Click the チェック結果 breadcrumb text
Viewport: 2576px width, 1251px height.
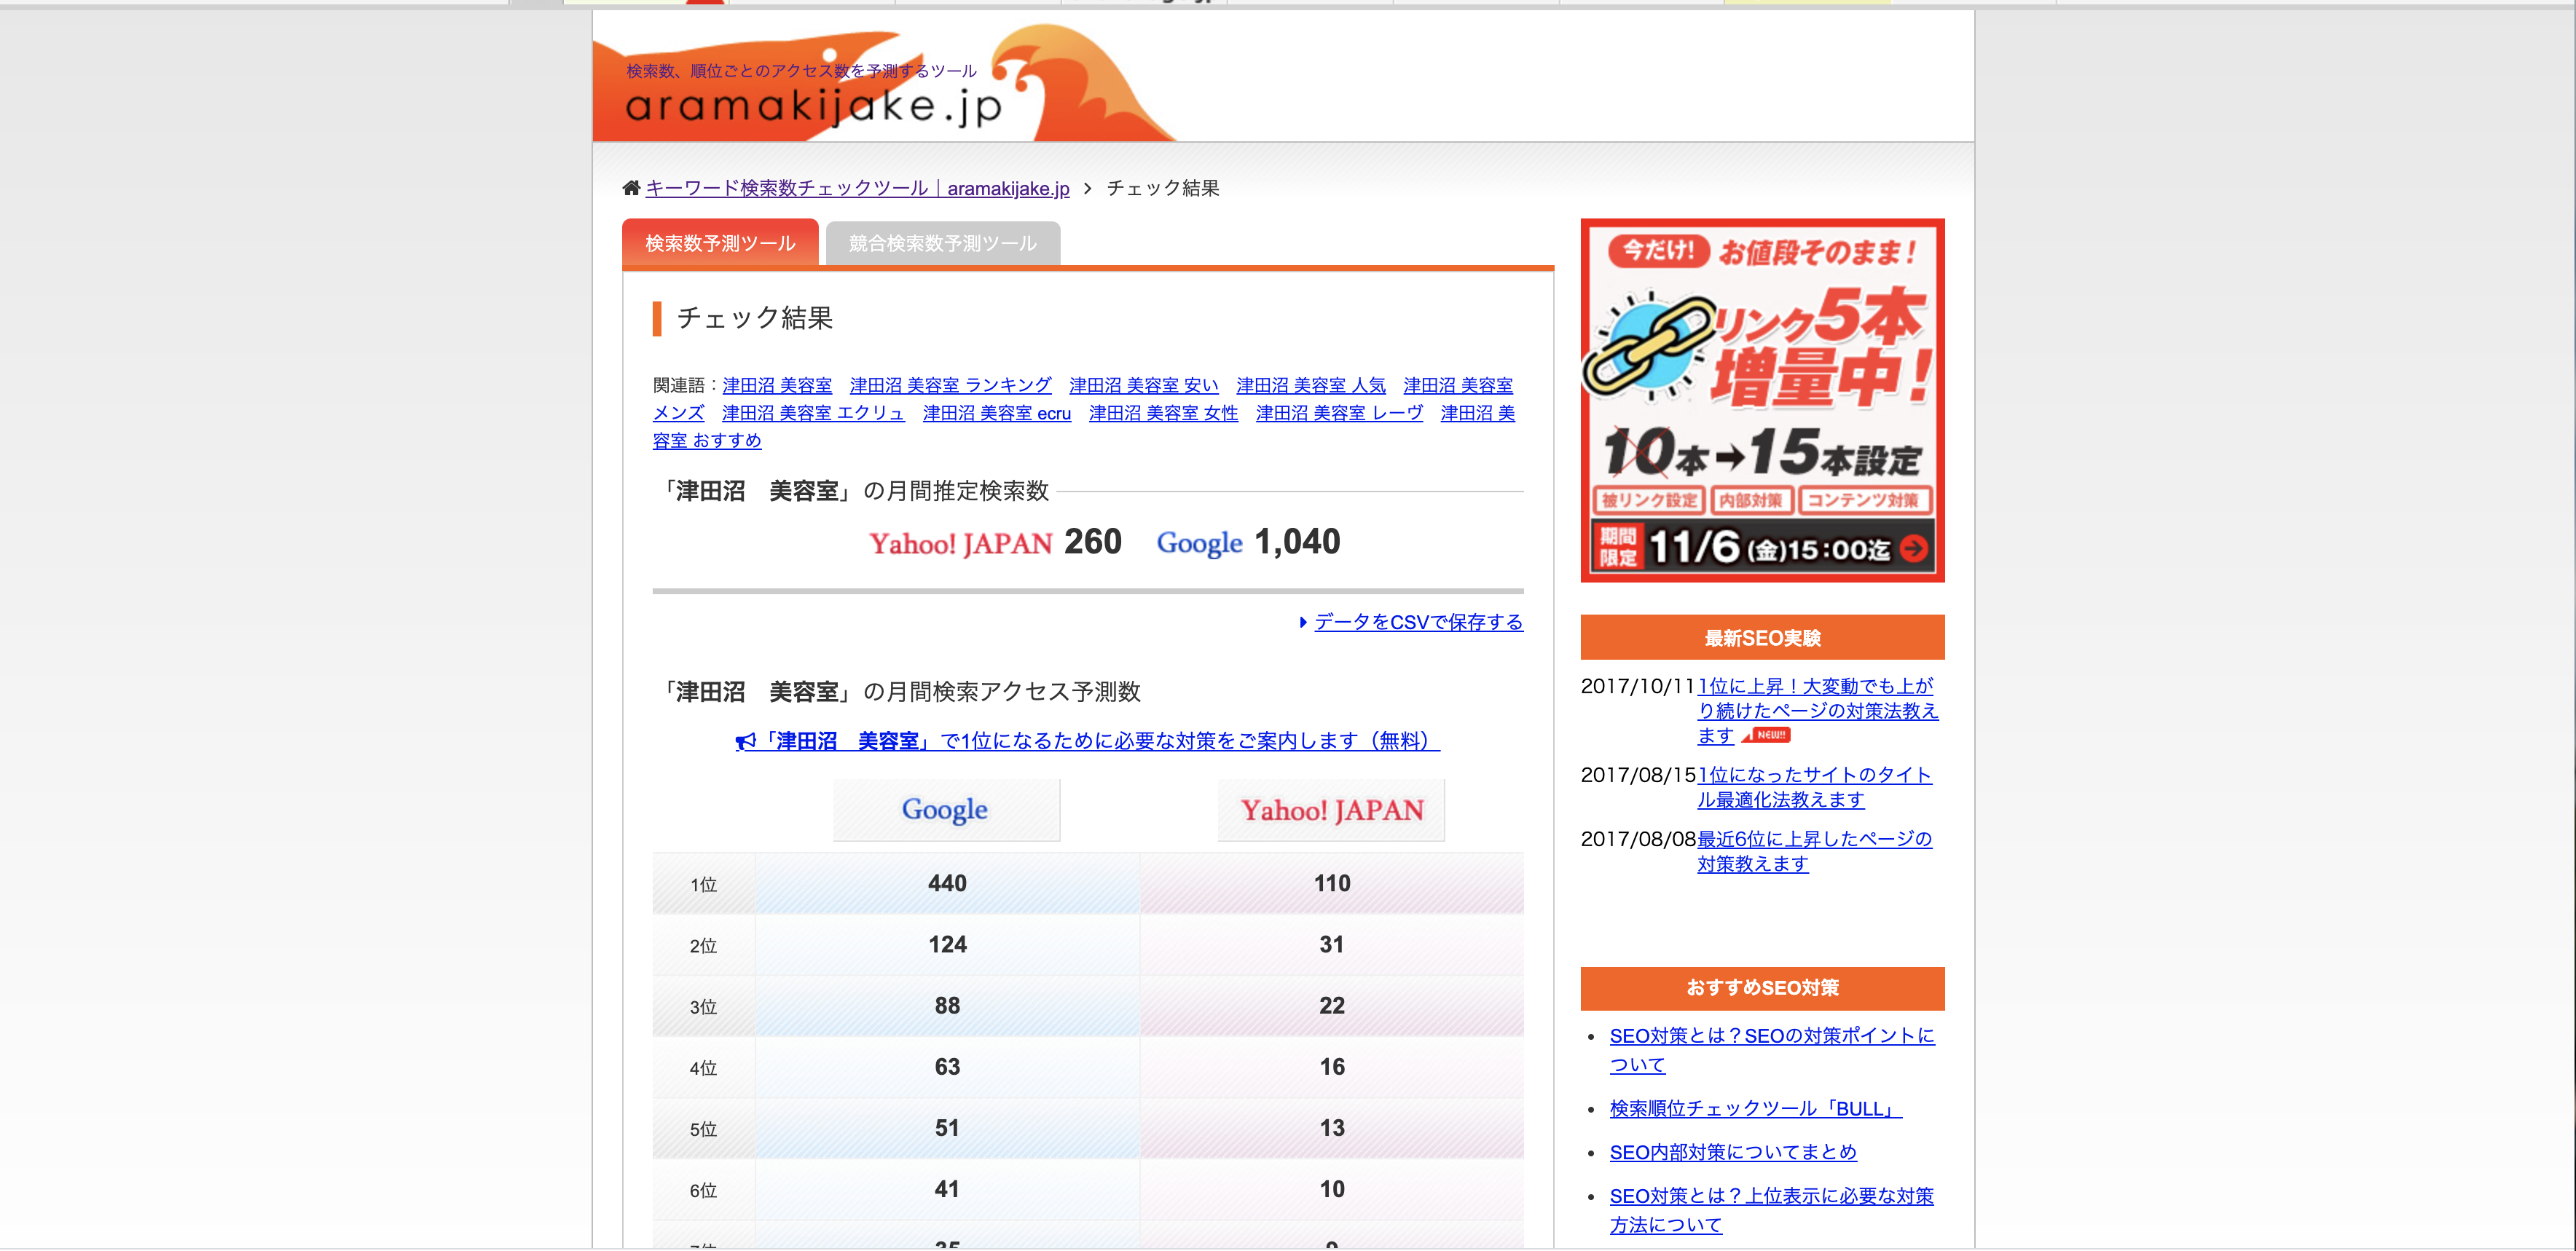[x=1162, y=188]
